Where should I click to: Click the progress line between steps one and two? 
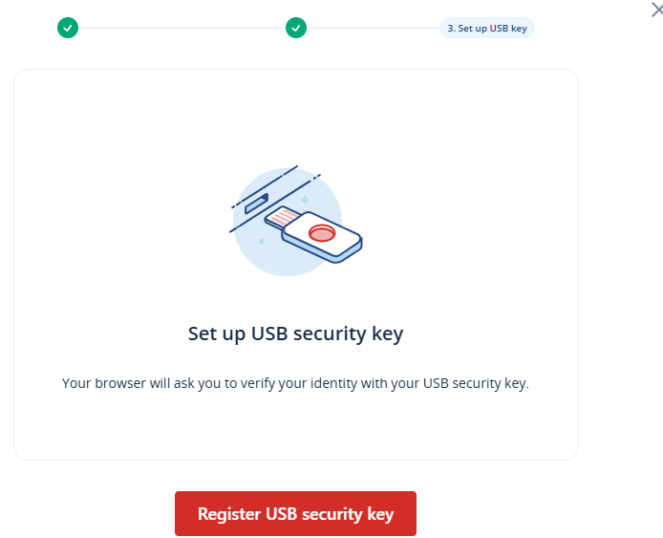182,28
